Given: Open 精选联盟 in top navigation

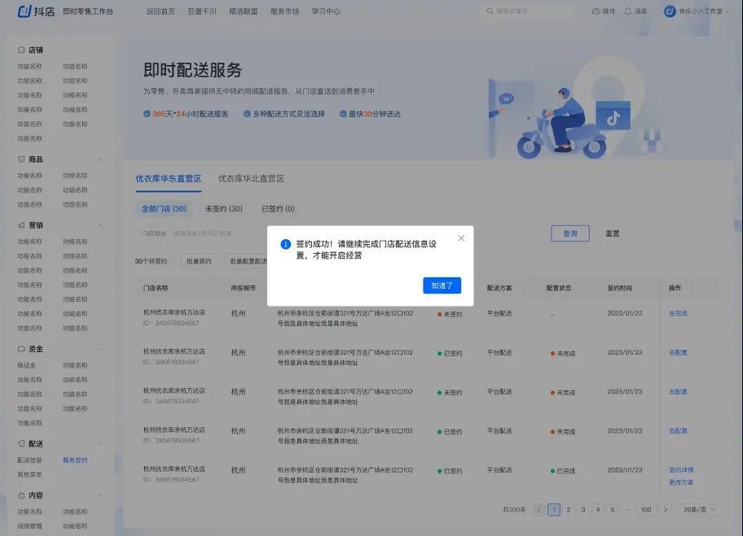Looking at the screenshot, I should click(243, 11).
